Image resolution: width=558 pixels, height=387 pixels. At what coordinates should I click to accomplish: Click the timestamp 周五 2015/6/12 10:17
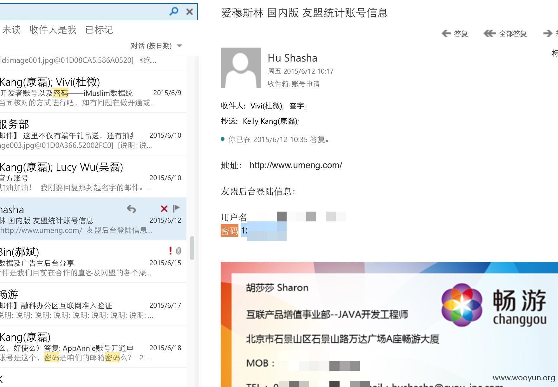pyautogui.click(x=301, y=71)
